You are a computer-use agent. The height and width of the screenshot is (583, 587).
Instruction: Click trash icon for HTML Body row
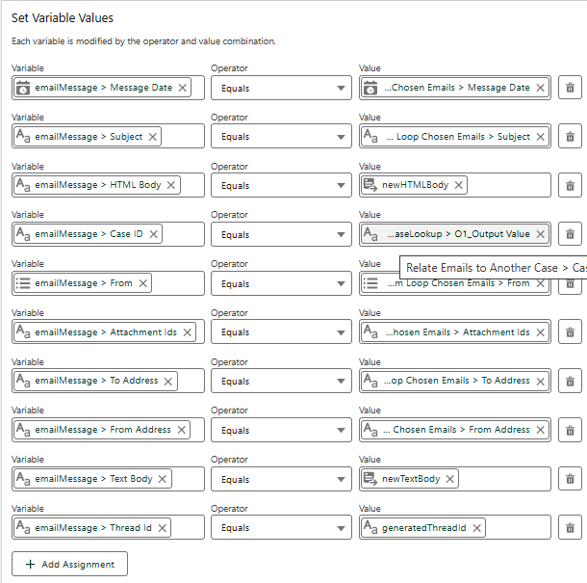[570, 185]
